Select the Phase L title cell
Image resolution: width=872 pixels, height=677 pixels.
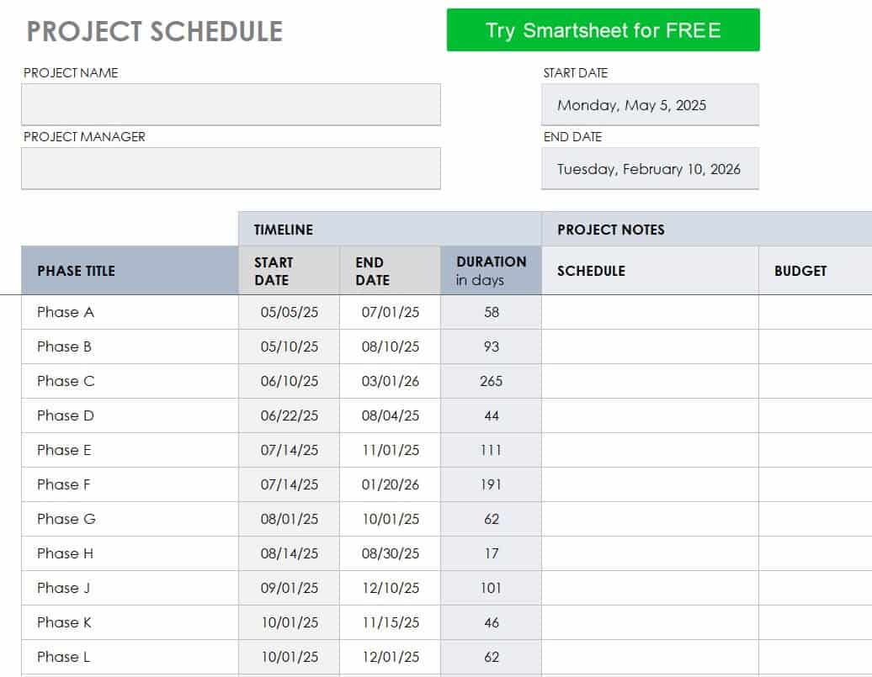(130, 657)
